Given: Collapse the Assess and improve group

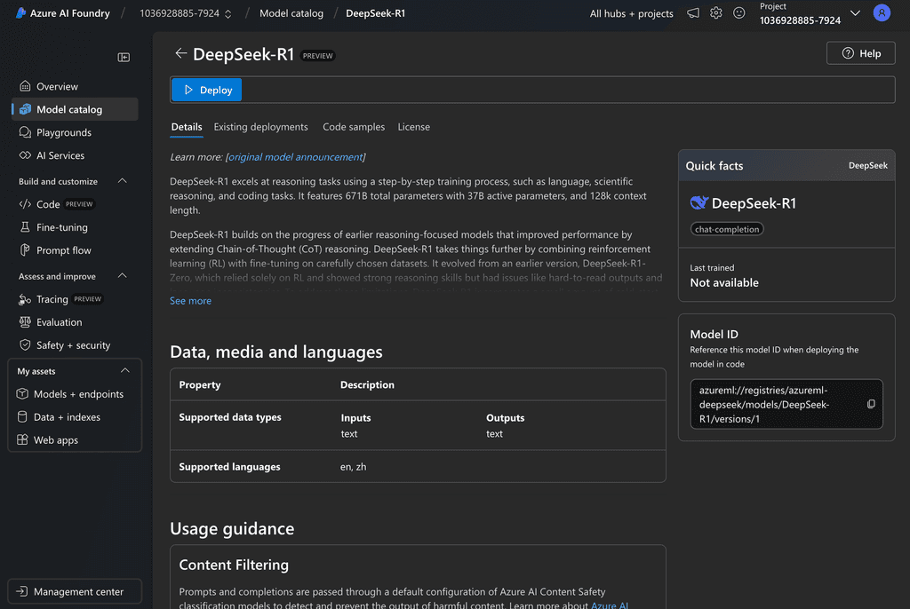Looking at the screenshot, I should pyautogui.click(x=122, y=275).
